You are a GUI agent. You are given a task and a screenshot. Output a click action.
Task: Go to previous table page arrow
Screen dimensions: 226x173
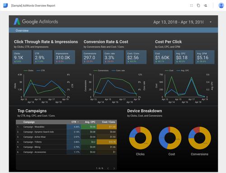(x=108, y=168)
